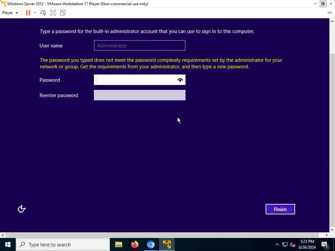Viewport: 335px width, 251px height.
Task: Launch Firefox from the taskbar
Action: tap(134, 244)
